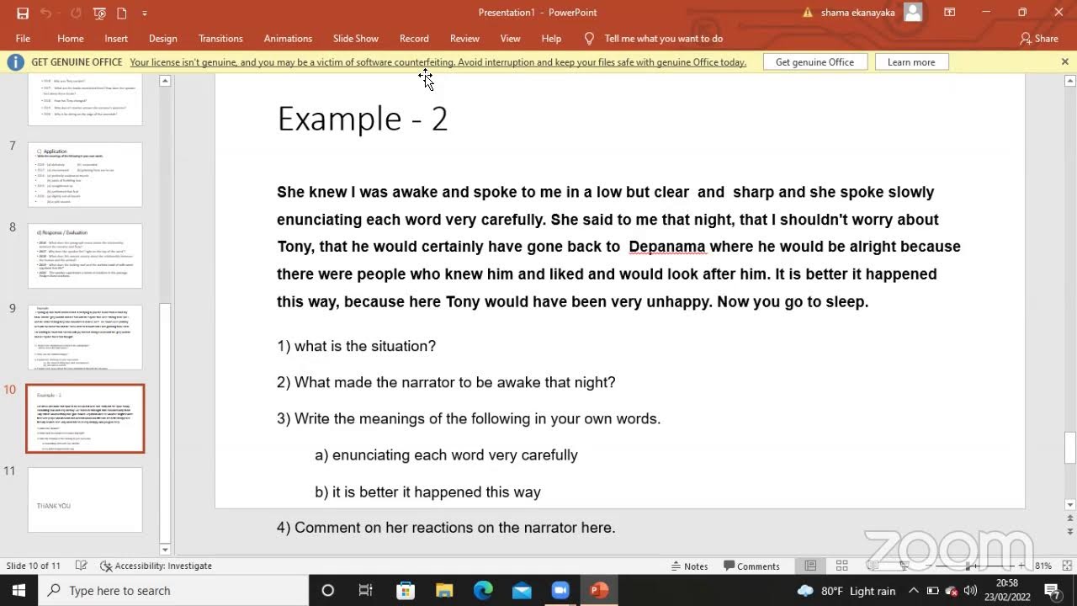
Task: Switch to the Home ribbon tab
Action: [71, 39]
